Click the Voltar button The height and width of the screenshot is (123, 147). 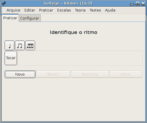click(x=126, y=74)
